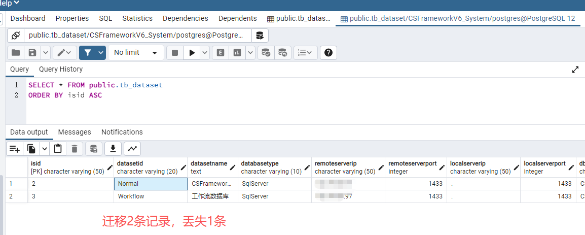Open the Messages tab

click(75, 132)
